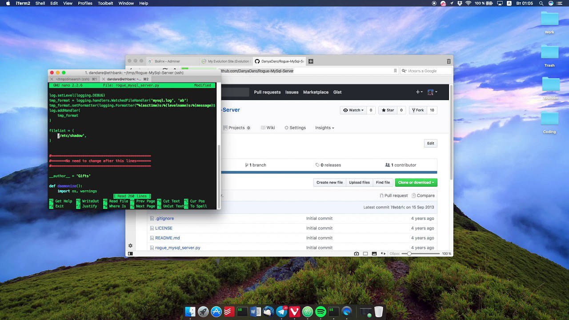Click the language bar under repo stats

point(329,172)
